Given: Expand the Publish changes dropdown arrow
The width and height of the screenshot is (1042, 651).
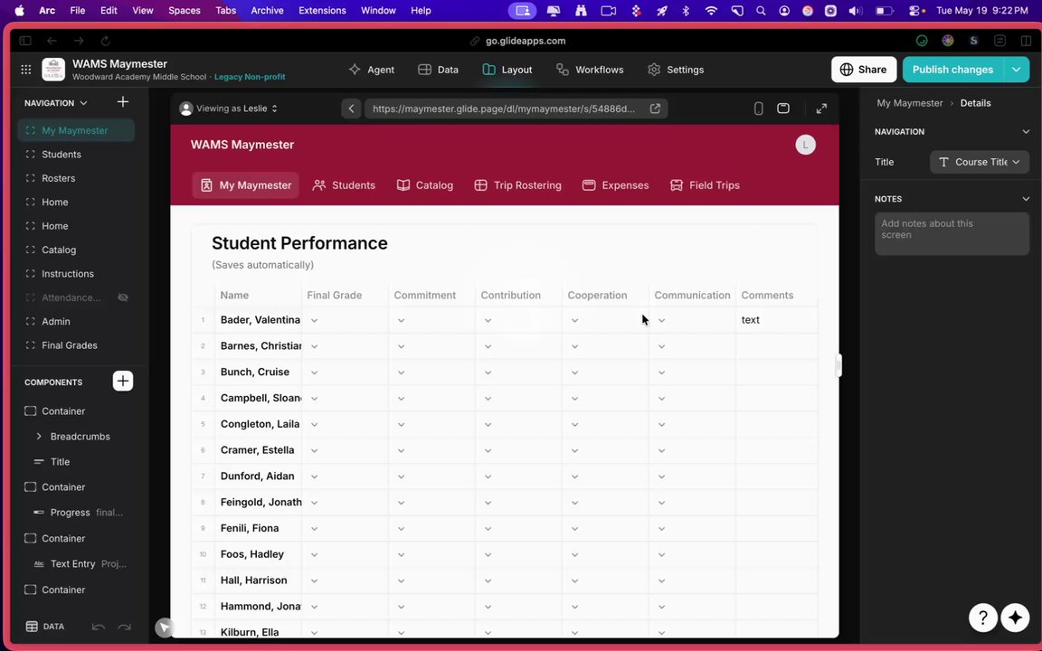Looking at the screenshot, I should [x=1016, y=69].
